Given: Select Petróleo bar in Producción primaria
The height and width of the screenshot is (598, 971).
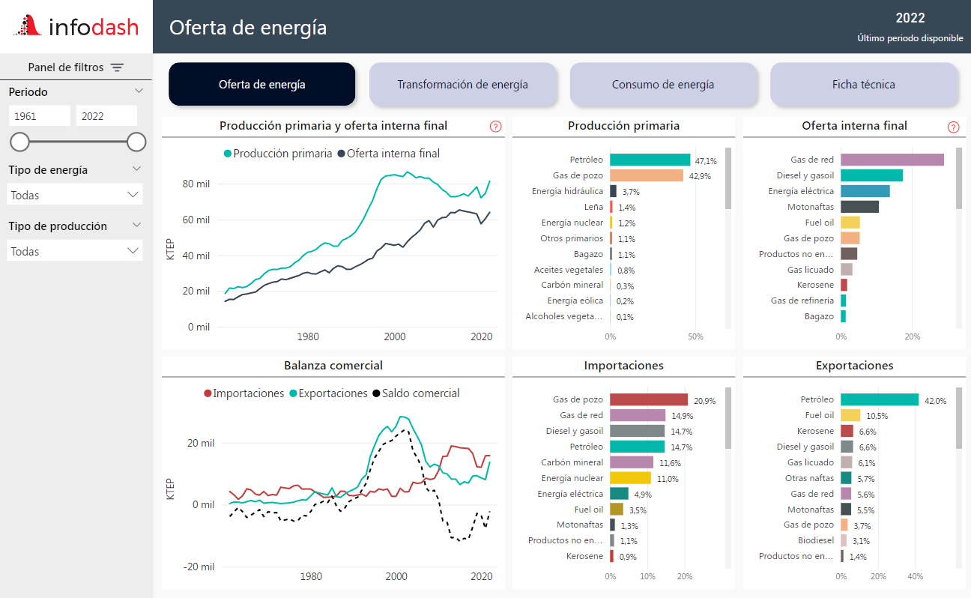Looking at the screenshot, I should (650, 160).
